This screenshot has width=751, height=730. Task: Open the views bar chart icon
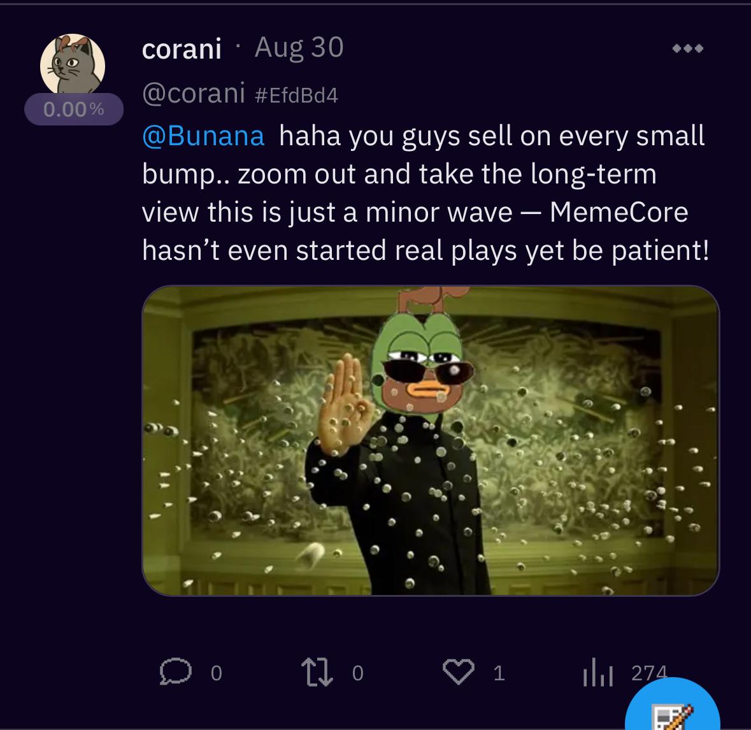(x=597, y=673)
